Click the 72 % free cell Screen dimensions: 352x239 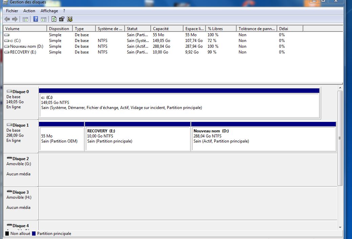pyautogui.click(x=212, y=41)
